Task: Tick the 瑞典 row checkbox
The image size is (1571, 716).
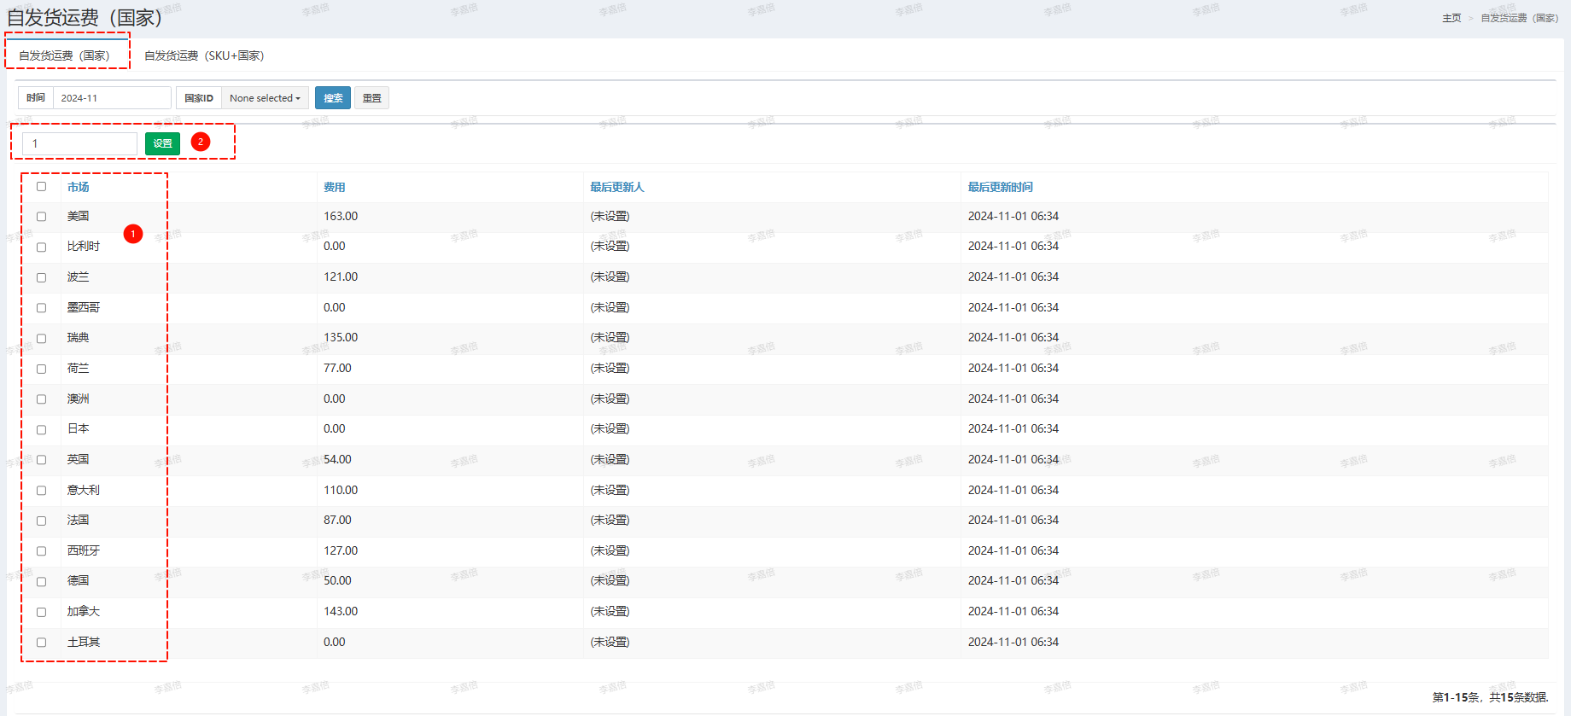Action: click(41, 338)
